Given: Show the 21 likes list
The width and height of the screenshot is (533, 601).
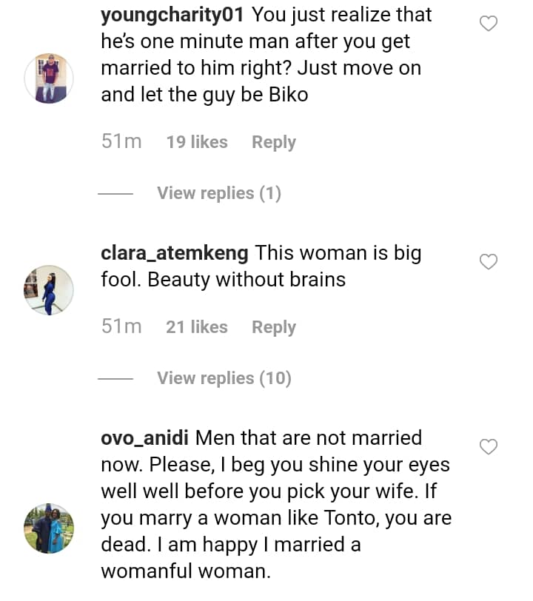Looking at the screenshot, I should pos(196,327).
